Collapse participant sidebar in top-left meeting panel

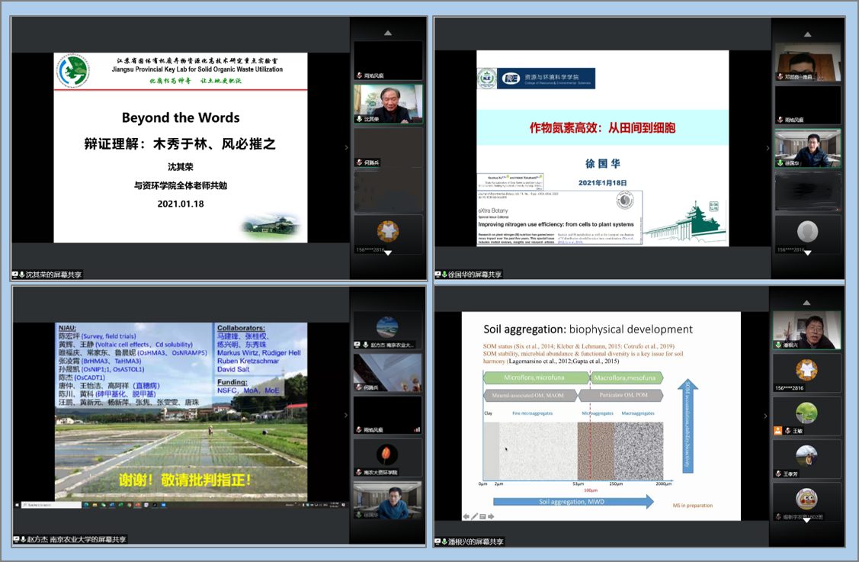click(346, 147)
